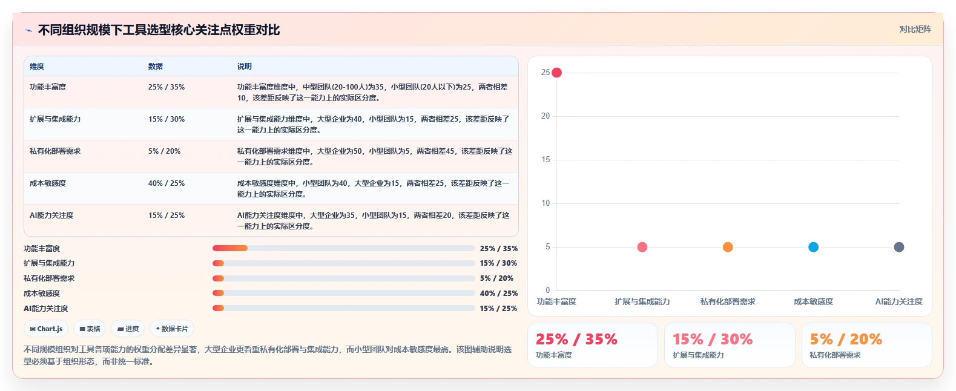Select the 表格 tag
Image resolution: width=956 pixels, height=391 pixels.
90,329
